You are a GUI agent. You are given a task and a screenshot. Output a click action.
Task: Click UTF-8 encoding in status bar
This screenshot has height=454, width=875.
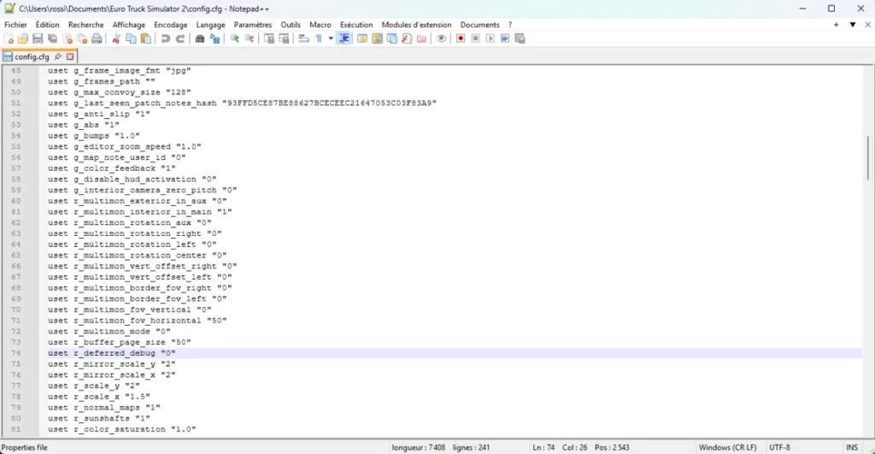point(779,447)
